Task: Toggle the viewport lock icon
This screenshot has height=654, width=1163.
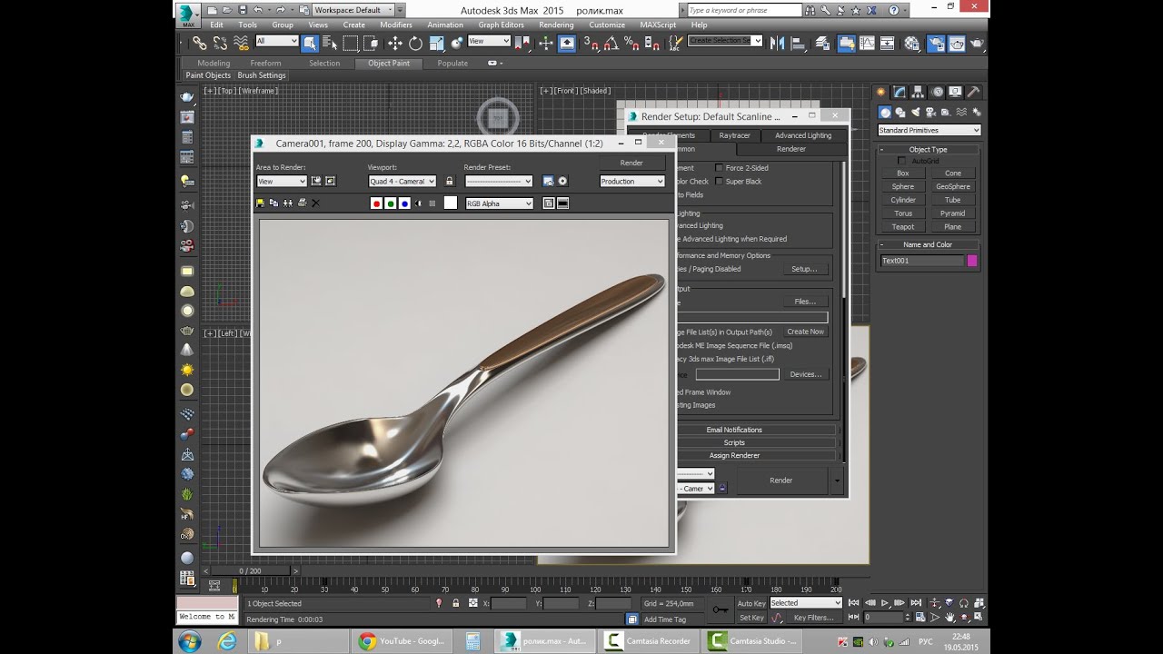Action: tap(449, 181)
